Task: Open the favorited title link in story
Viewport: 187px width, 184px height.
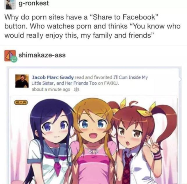Action: click(90, 80)
